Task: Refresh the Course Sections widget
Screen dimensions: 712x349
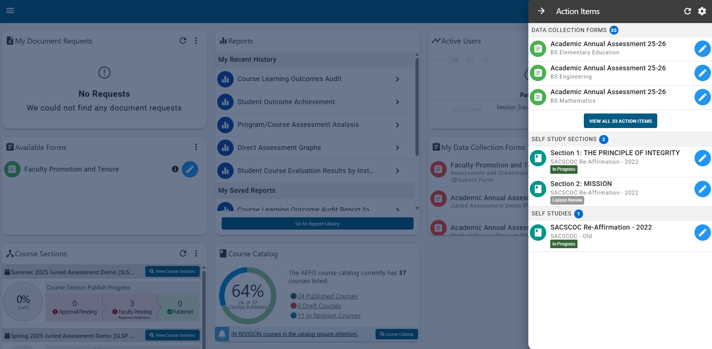Action: click(x=183, y=253)
